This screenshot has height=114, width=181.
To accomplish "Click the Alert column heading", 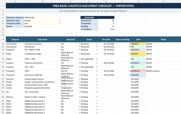I will (x=138, y=40).
